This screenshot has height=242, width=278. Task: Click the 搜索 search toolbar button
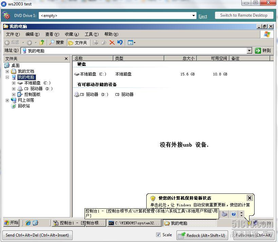click(57, 42)
